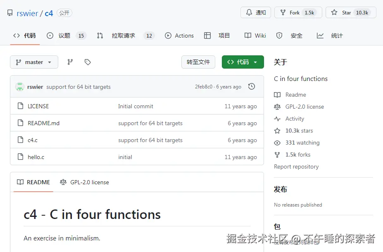The height and width of the screenshot is (252, 383).
Task: Click the 'c4 - C in four functions' heading
Action: pos(92,214)
